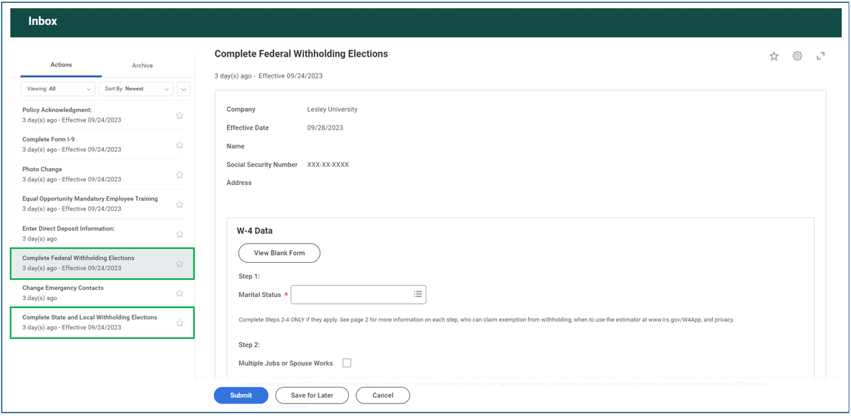Click the Inbox header title
Viewport: 851px width, 416px height.
(x=43, y=21)
